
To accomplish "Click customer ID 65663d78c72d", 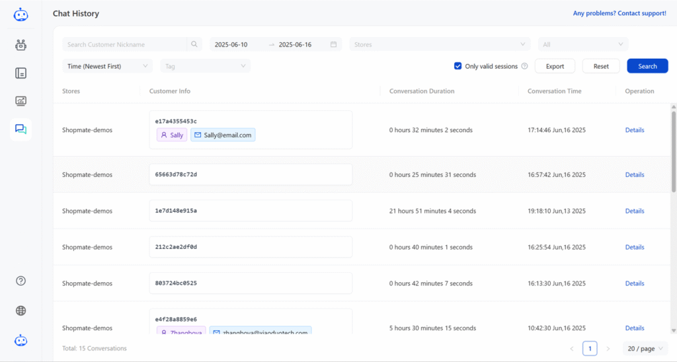I will point(176,175).
